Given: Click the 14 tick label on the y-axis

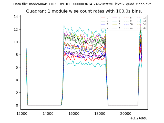Looking at the screenshot, I should (16, 17).
